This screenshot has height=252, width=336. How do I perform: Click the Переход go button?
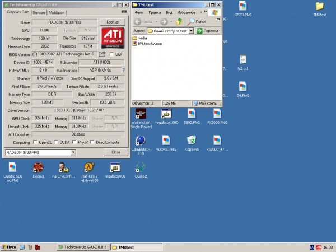(x=208, y=31)
